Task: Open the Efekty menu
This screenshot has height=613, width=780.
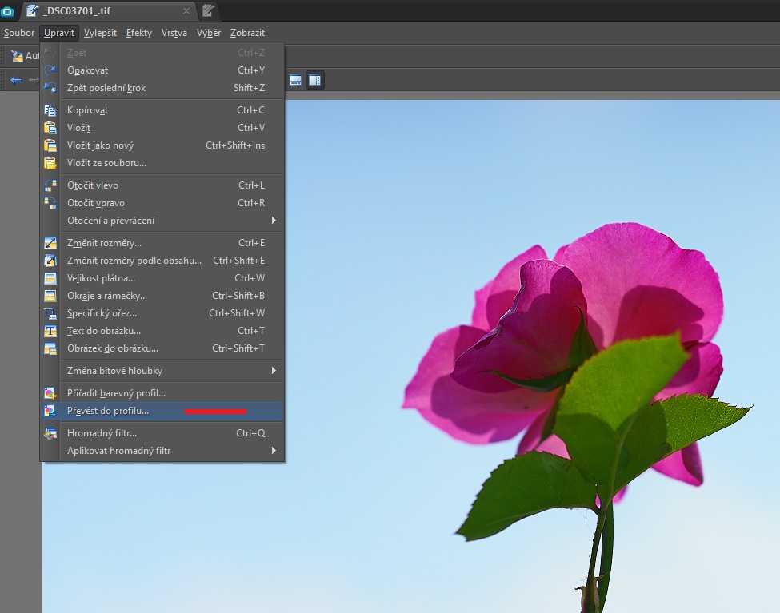Action: tap(138, 33)
